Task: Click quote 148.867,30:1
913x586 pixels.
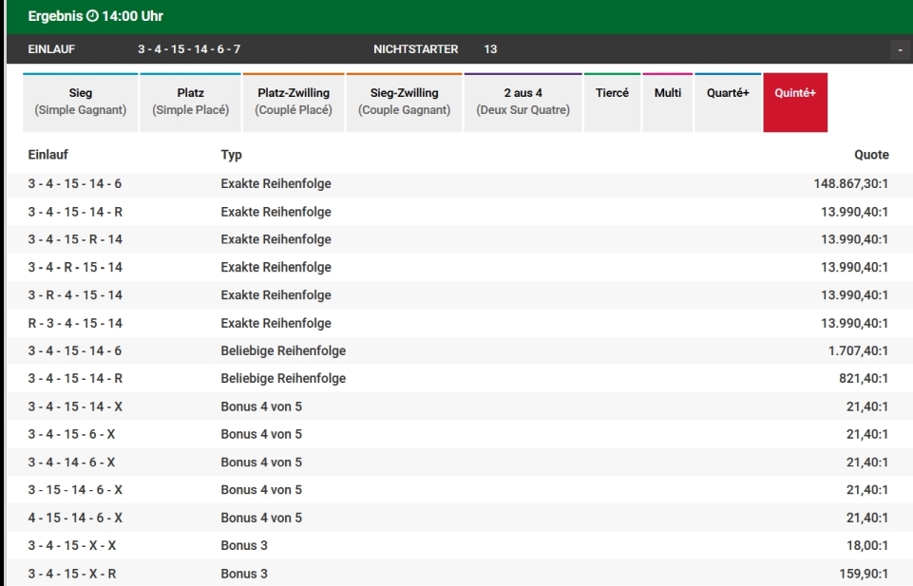Action: [850, 184]
